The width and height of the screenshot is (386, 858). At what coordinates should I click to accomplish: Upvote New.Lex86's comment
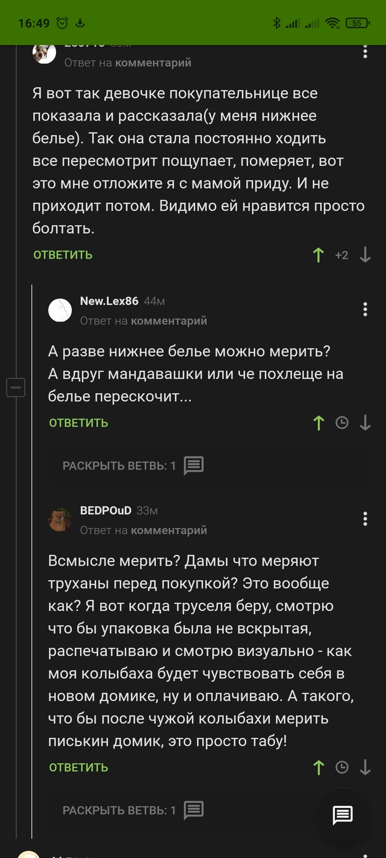(x=318, y=423)
